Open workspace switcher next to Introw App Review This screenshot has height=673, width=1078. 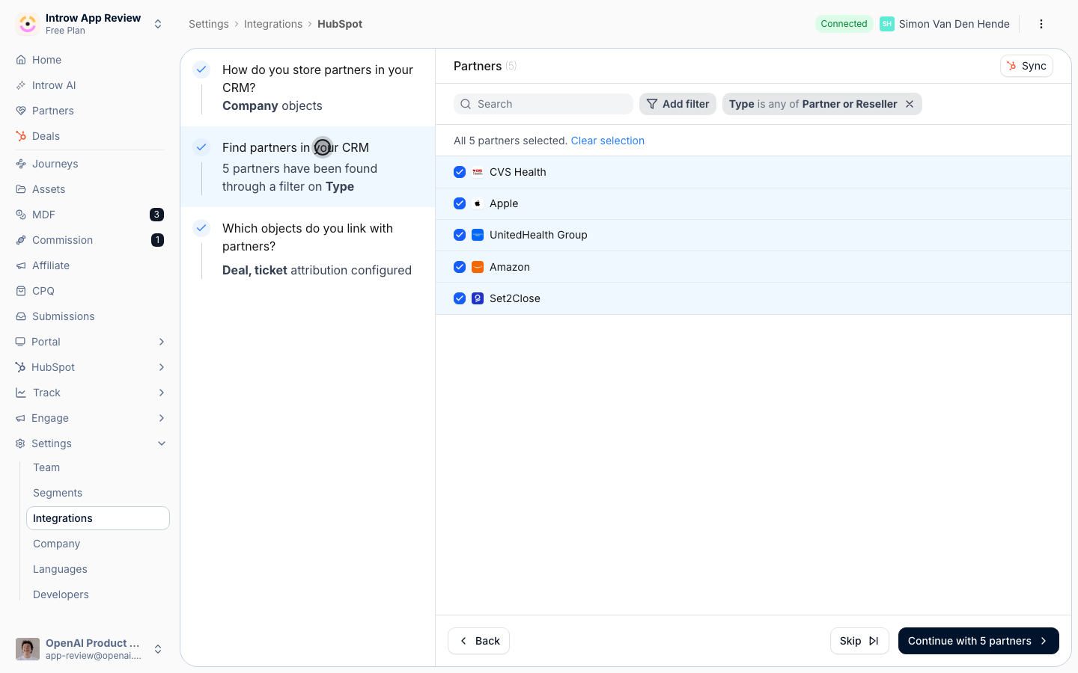pyautogui.click(x=158, y=24)
